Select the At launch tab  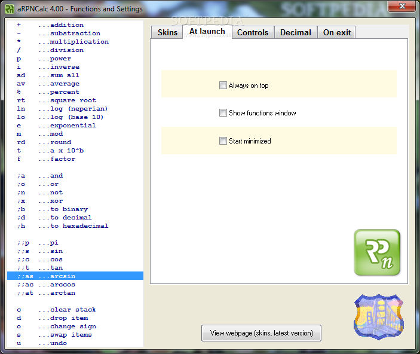coord(207,32)
